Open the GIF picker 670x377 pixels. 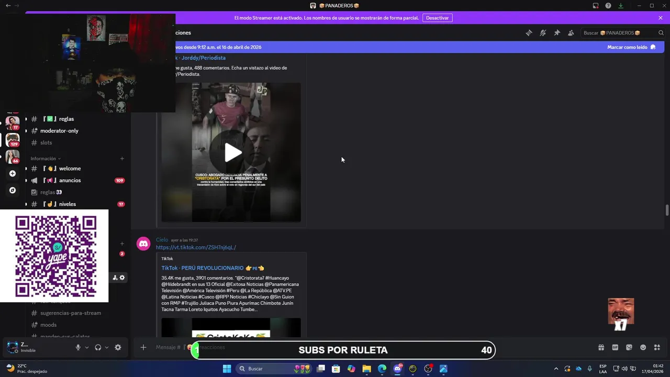pos(615,347)
